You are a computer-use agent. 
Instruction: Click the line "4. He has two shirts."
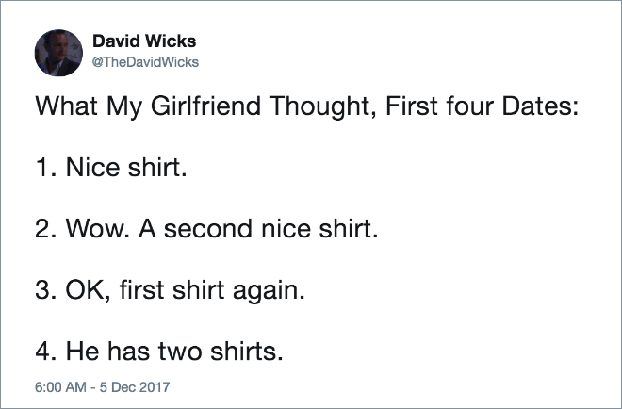click(x=159, y=352)
